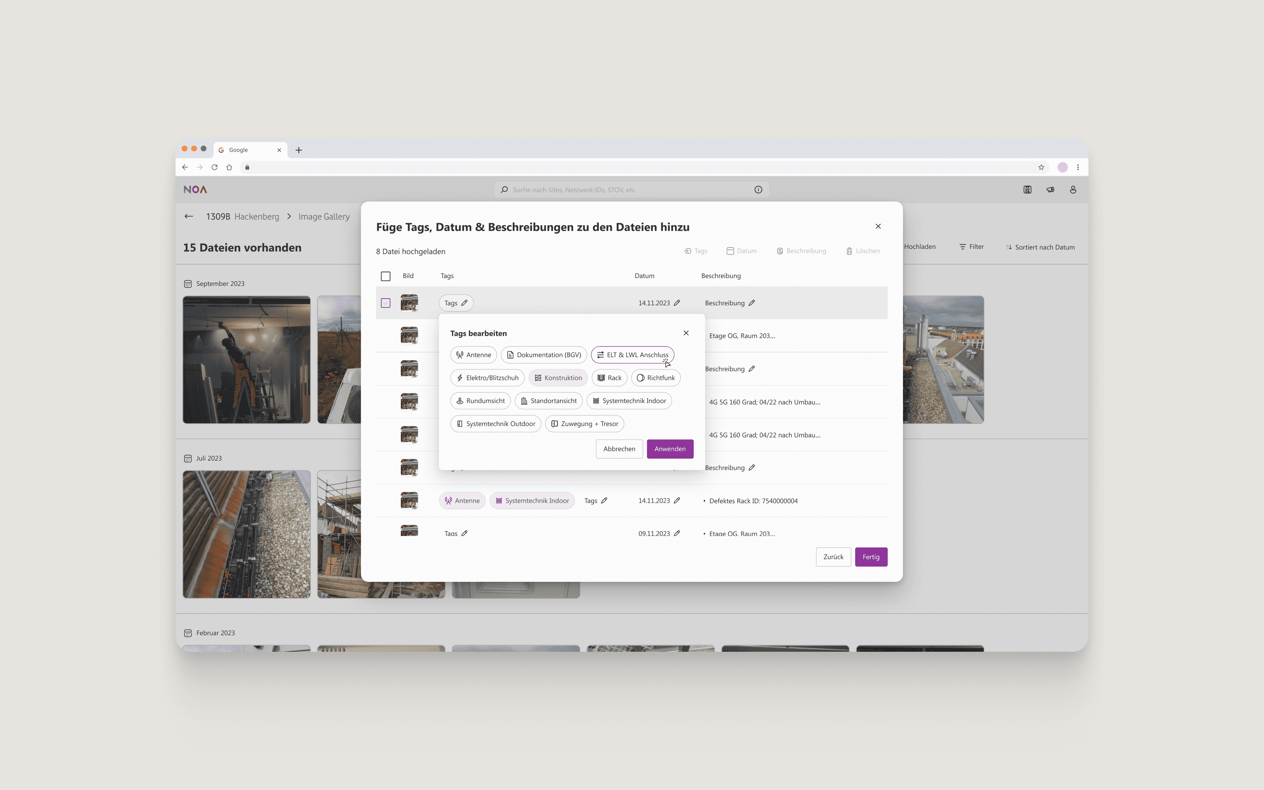Click the Löschen trash action
The width and height of the screenshot is (1264, 790).
pyautogui.click(x=863, y=251)
